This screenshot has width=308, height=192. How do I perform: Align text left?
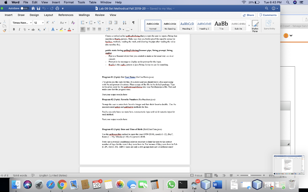[x=83, y=29]
